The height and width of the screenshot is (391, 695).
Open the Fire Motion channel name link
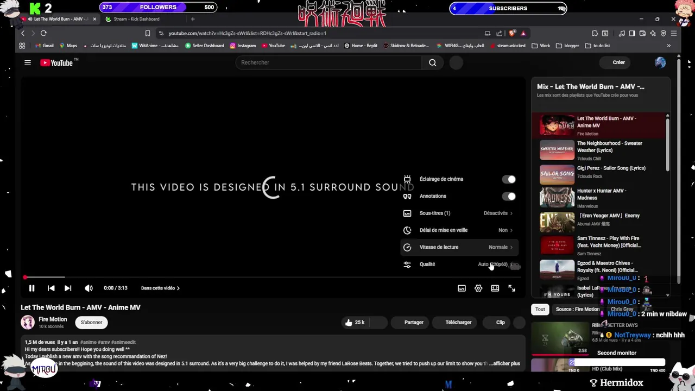click(53, 319)
